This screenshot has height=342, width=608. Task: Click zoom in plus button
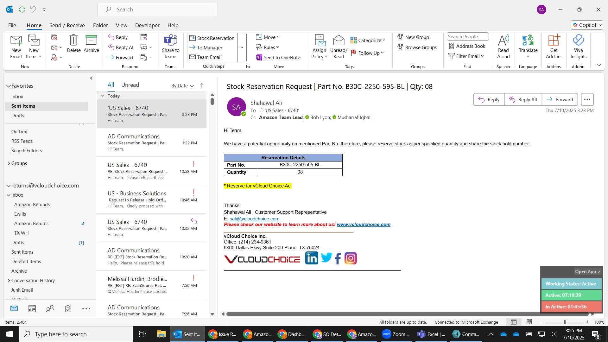tap(588, 322)
